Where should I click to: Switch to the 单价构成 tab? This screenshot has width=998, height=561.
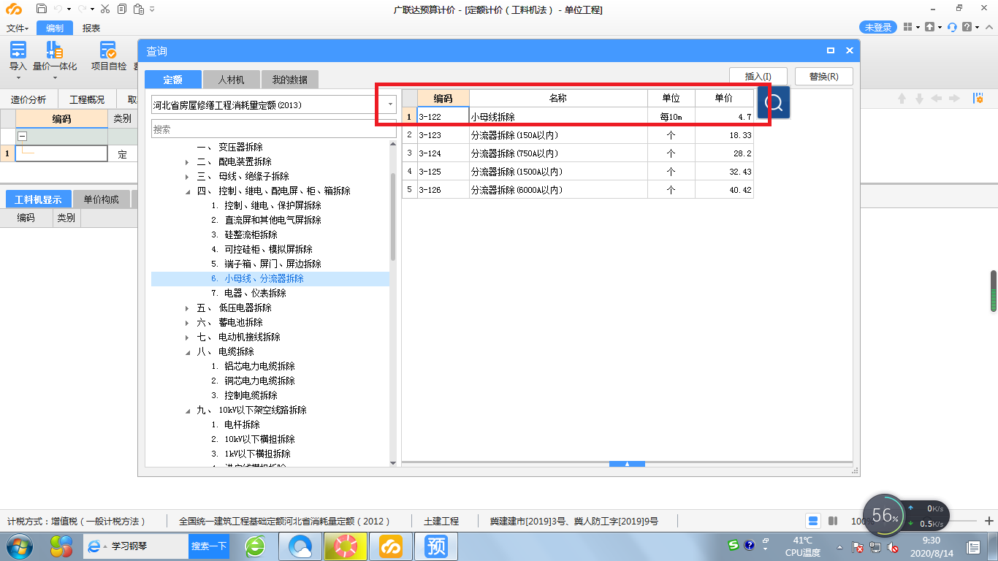[x=102, y=199]
